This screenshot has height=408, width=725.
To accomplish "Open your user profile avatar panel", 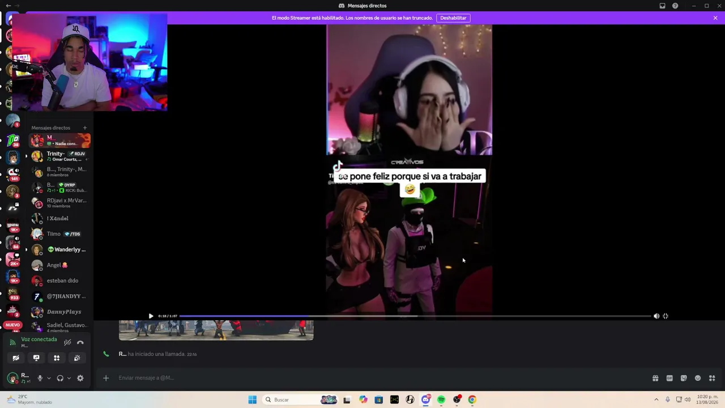I will 12,378.
